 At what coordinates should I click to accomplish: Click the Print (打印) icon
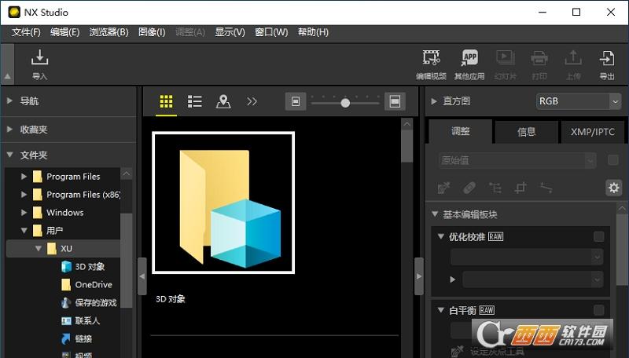coord(539,64)
